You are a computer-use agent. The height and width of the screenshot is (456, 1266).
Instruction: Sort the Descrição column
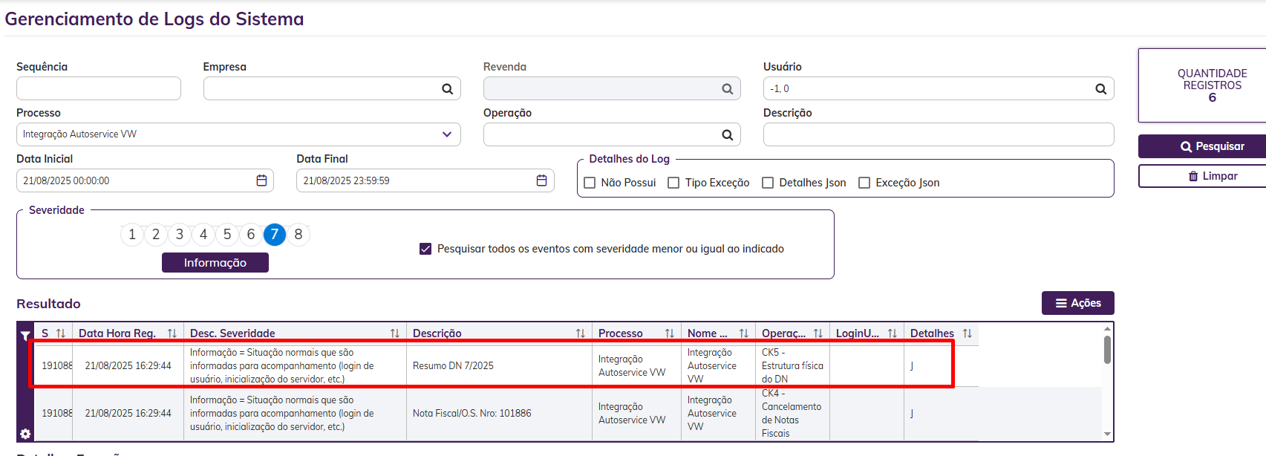581,333
